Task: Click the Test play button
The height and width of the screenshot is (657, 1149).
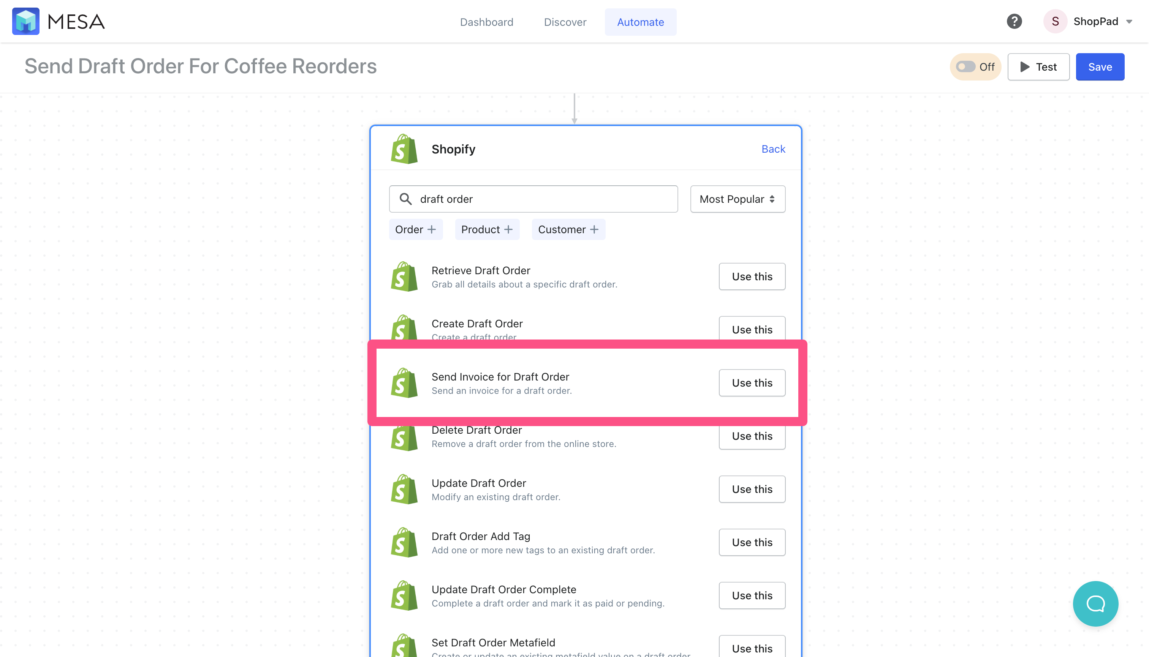Action: coord(1038,67)
